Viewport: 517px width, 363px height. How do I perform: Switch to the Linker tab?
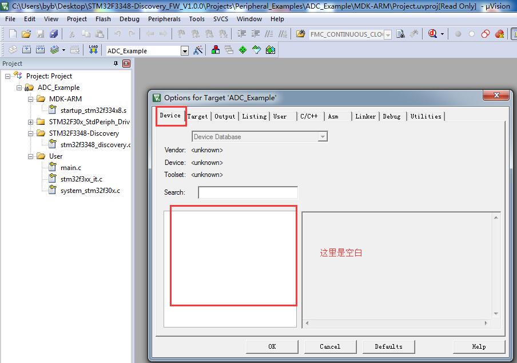coord(365,116)
